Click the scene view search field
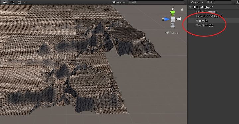Screen dimensions: 239x124 tap(156, 2)
